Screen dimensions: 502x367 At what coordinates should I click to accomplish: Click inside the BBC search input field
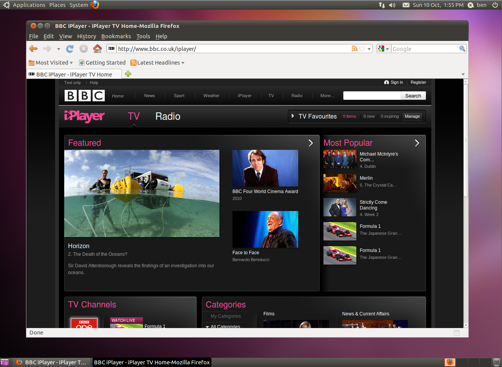[372, 96]
